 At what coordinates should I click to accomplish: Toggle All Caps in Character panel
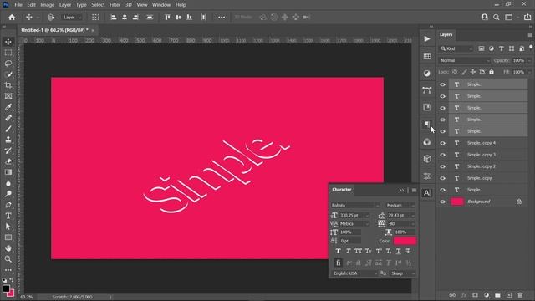[x=358, y=251]
